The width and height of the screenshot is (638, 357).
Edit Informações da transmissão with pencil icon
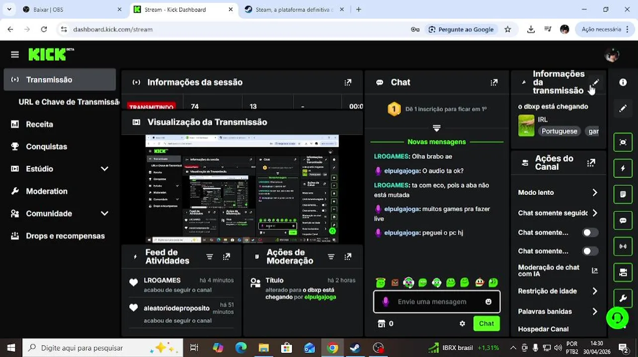pyautogui.click(x=596, y=82)
